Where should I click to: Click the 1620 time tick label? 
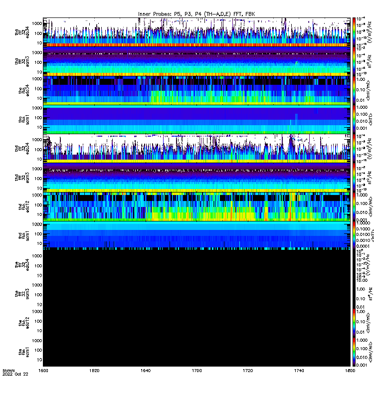click(x=94, y=371)
